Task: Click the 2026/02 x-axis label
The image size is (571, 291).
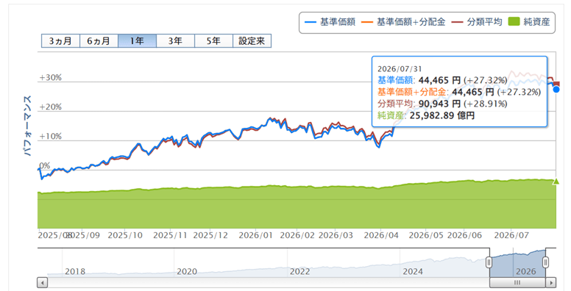Action: 297,235
